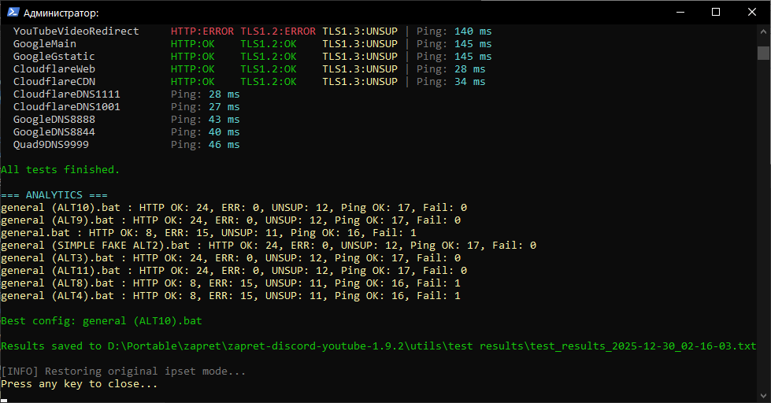Click the "[INFO] Restoring original ipset mode..." line
The width and height of the screenshot is (771, 403).
coord(124,372)
